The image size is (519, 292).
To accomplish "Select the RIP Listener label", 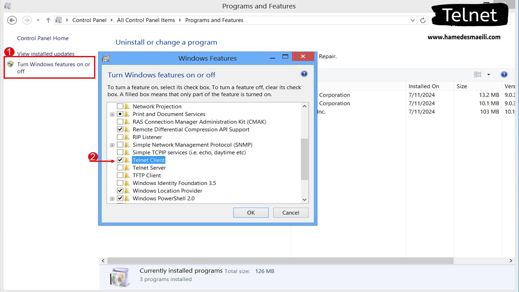I will point(147,137).
